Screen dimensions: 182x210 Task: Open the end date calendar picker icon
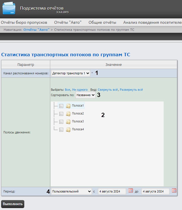tap(174, 191)
